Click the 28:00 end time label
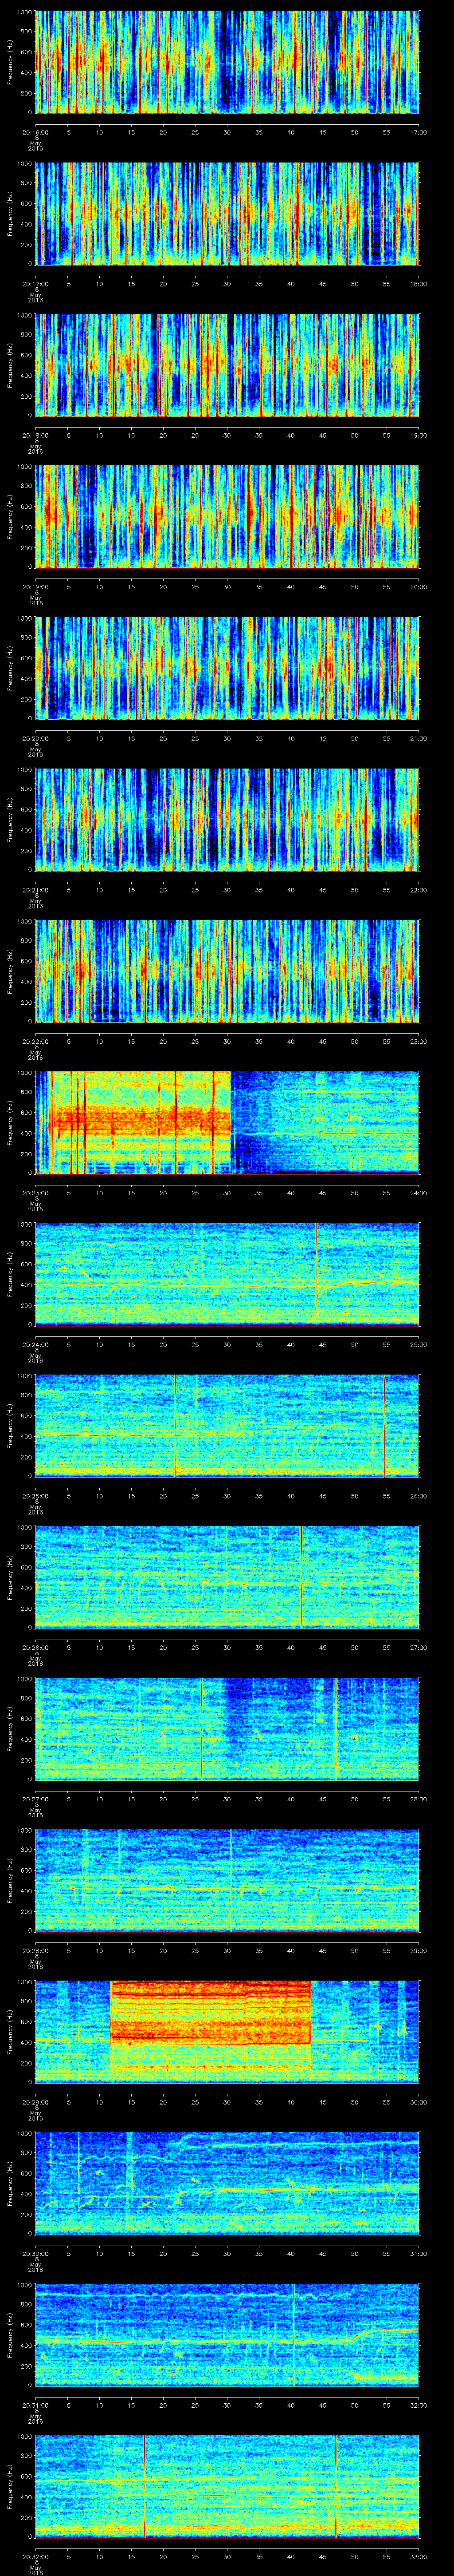 [419, 1799]
